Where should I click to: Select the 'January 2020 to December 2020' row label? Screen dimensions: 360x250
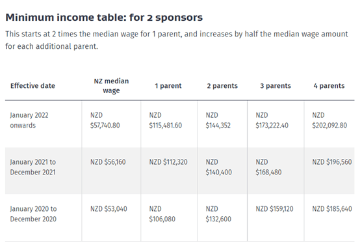point(33,214)
